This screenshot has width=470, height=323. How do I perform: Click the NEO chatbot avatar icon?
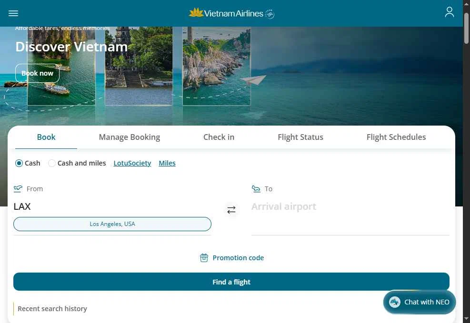(x=394, y=302)
